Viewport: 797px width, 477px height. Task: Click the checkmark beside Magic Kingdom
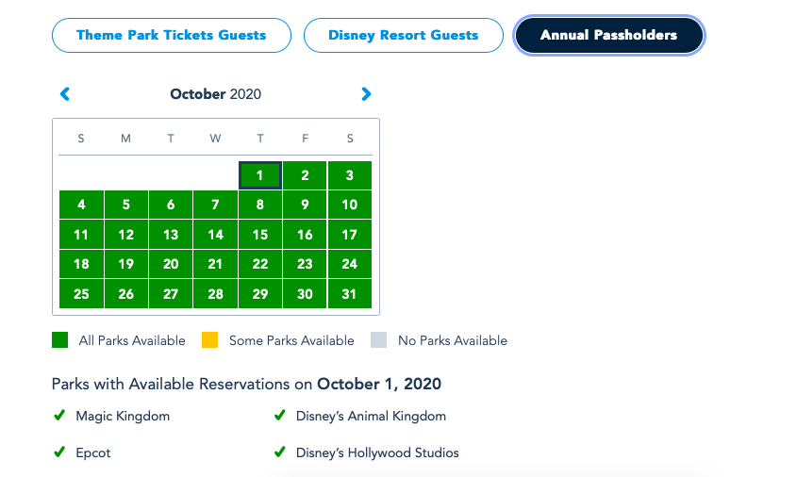pos(59,416)
